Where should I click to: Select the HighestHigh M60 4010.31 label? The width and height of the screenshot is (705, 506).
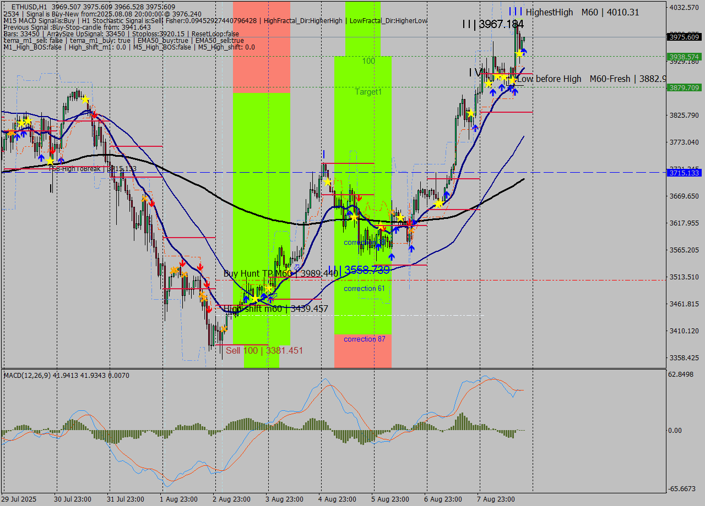coord(583,12)
